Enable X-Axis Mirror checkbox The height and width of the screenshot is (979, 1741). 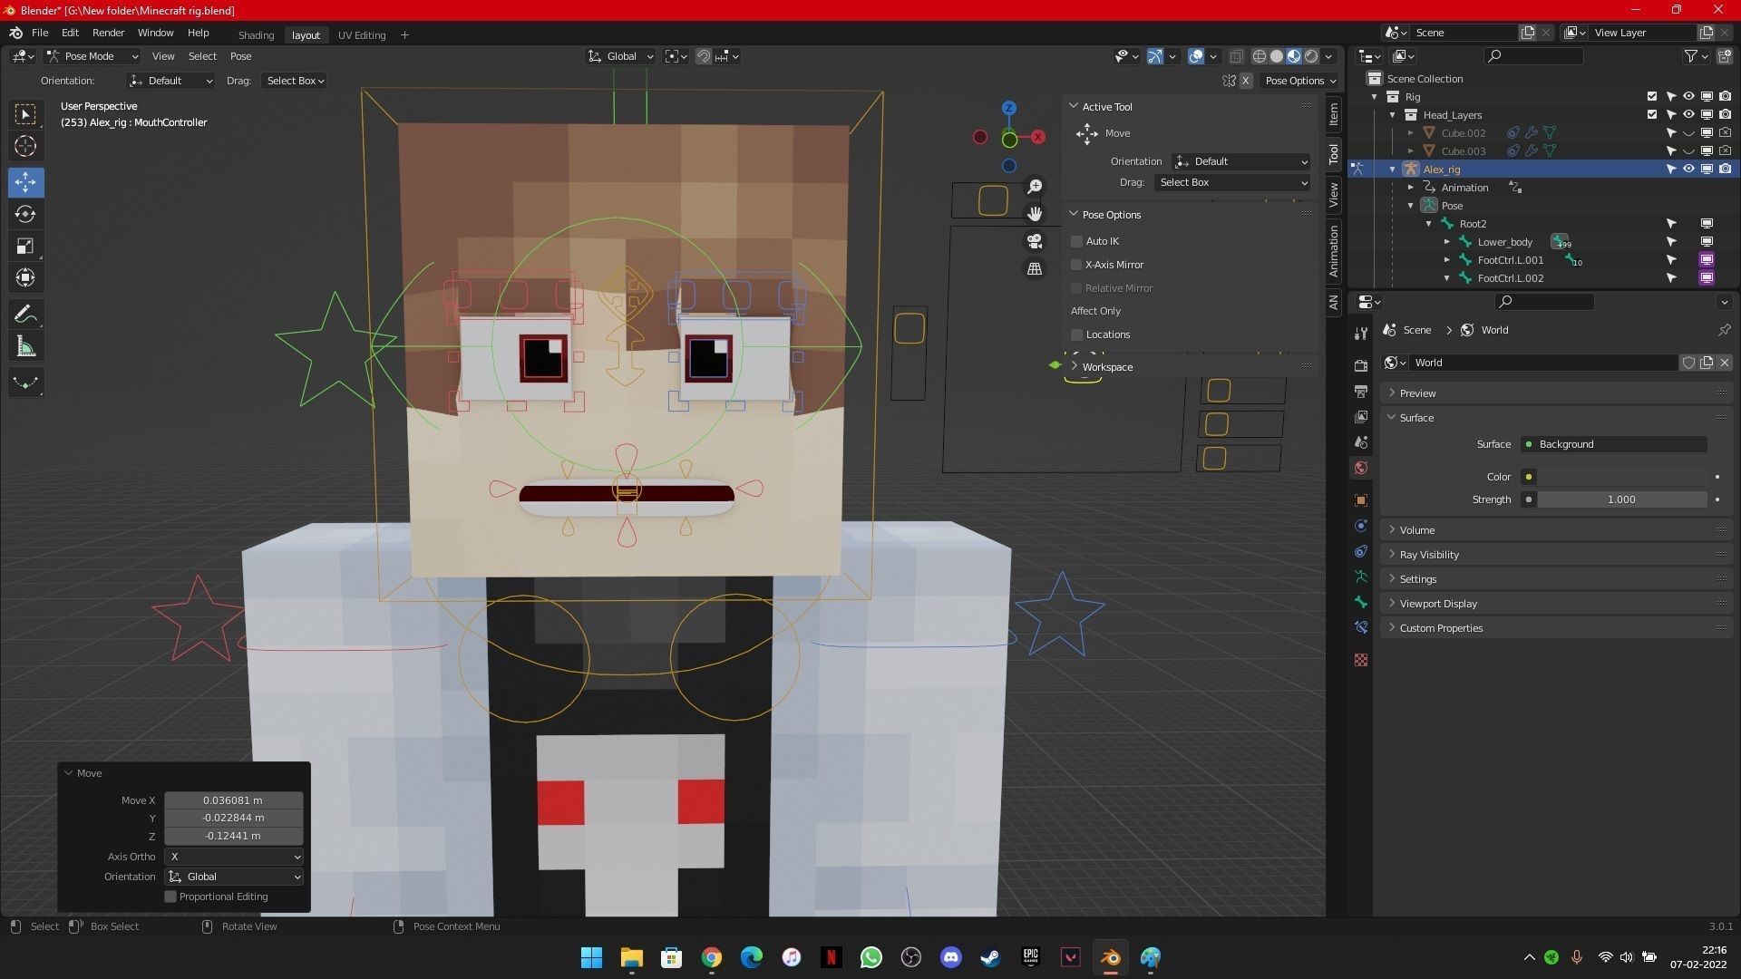click(1076, 265)
